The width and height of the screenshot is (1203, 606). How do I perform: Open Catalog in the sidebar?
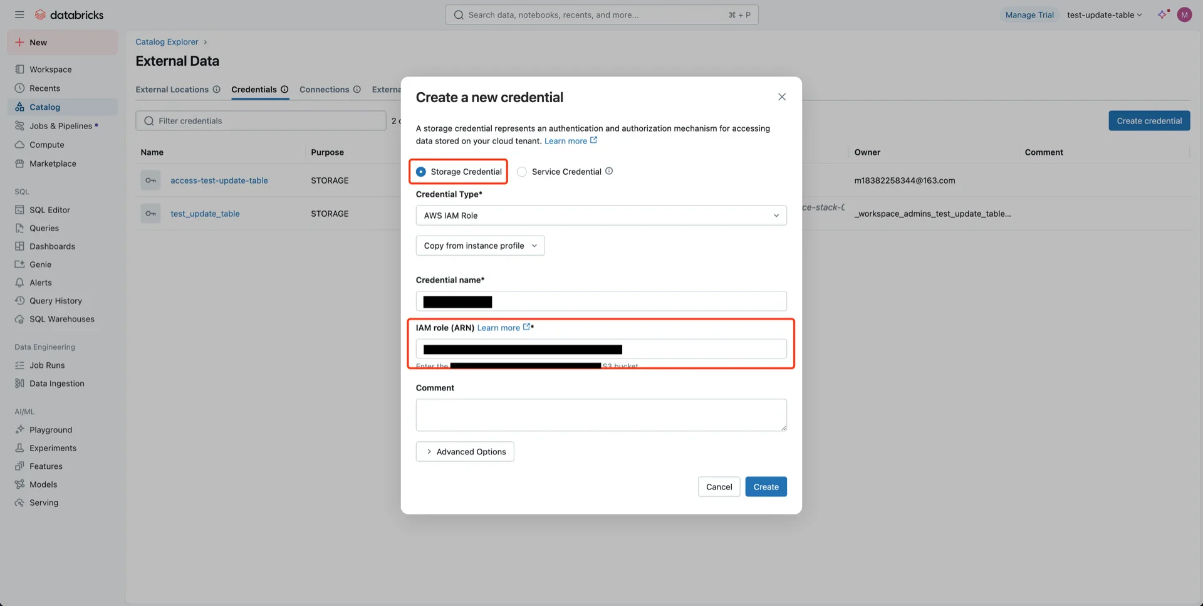pos(62,107)
